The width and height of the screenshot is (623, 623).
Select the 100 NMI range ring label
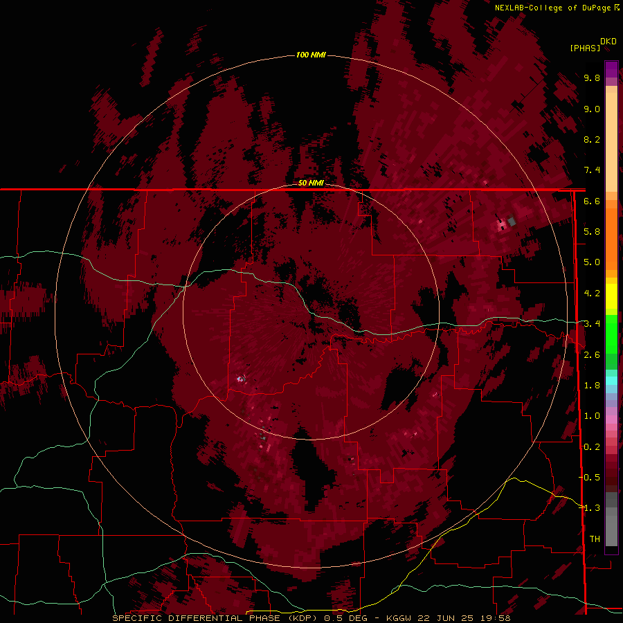pos(311,55)
